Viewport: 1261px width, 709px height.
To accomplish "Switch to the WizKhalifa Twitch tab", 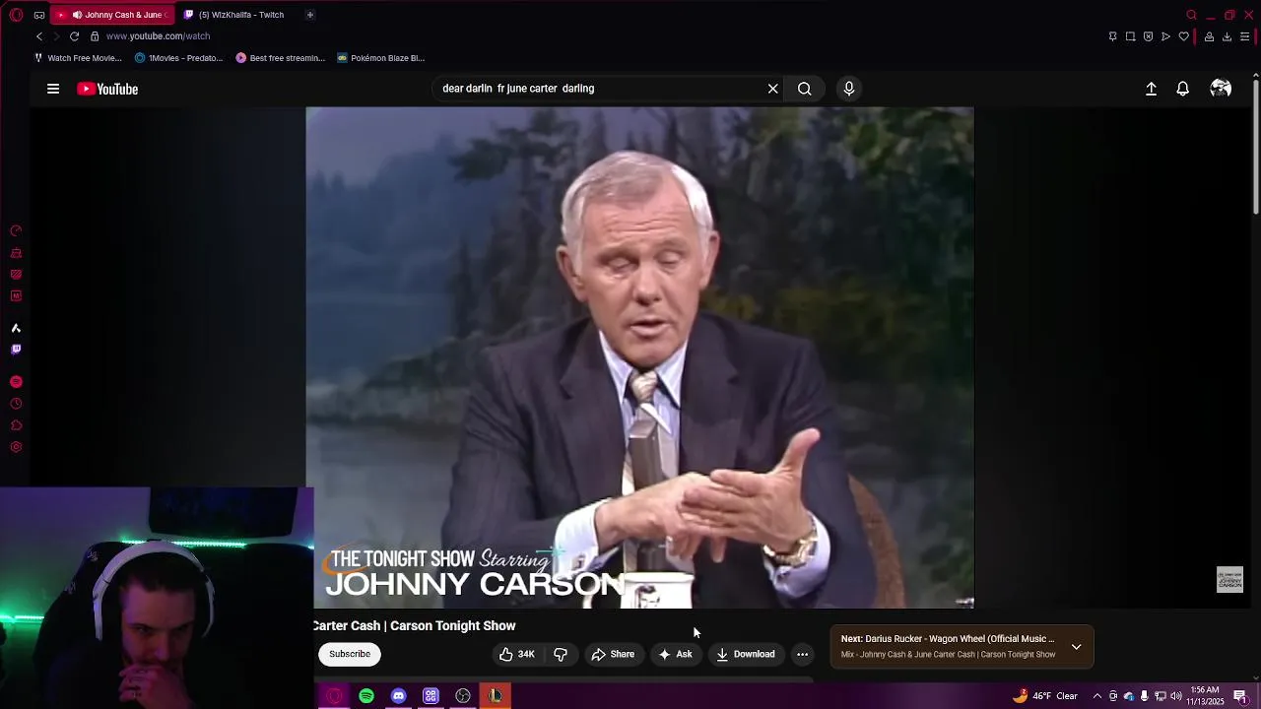I will 240,15.
